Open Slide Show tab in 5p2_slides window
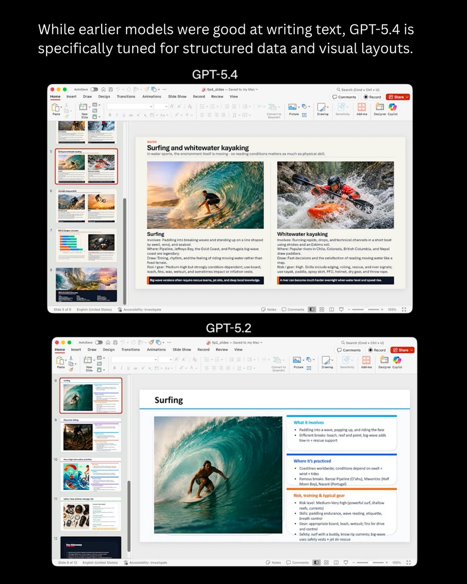Image resolution: width=467 pixels, height=584 pixels. tap(182, 350)
